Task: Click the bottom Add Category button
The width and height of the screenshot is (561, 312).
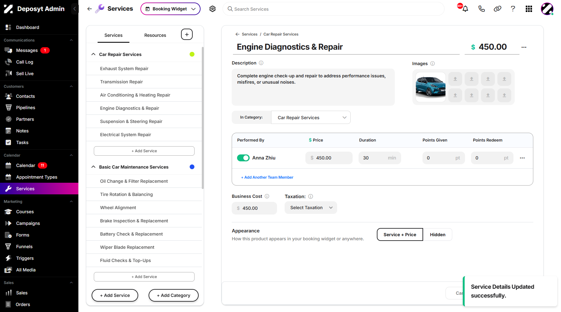Action: (173, 295)
